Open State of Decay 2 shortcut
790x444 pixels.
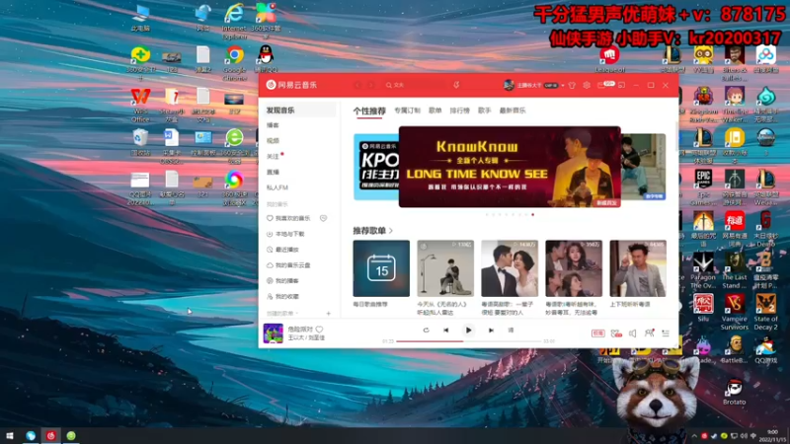(x=765, y=312)
